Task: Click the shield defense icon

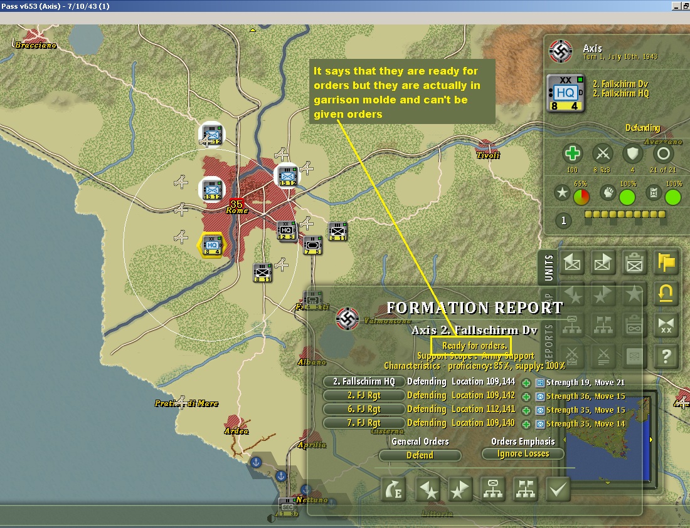Action: click(632, 153)
